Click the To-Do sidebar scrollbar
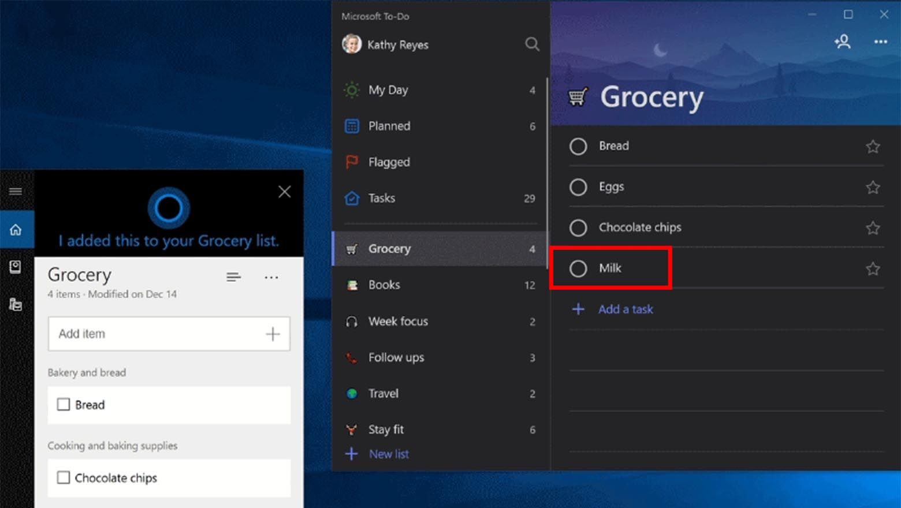The width and height of the screenshot is (901, 508). (x=547, y=173)
